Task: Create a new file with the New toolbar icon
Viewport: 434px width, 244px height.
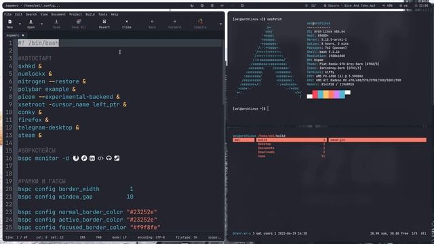Action: (x=10, y=24)
